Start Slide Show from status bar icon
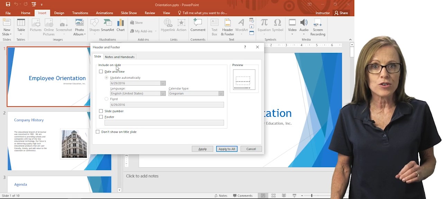Viewport: 443px width, 199px height. tap(295, 196)
